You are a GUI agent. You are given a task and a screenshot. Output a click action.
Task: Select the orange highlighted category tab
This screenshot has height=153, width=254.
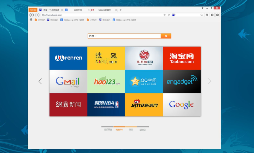tap(119, 128)
